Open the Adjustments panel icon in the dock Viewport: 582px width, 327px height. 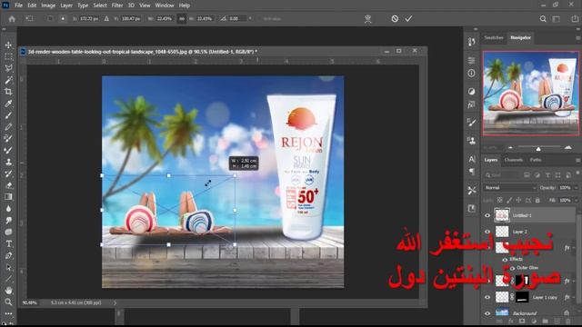click(x=471, y=91)
